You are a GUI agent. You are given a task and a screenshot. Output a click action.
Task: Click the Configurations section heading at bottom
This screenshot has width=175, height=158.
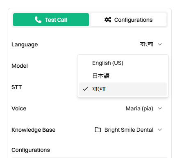[31, 150]
